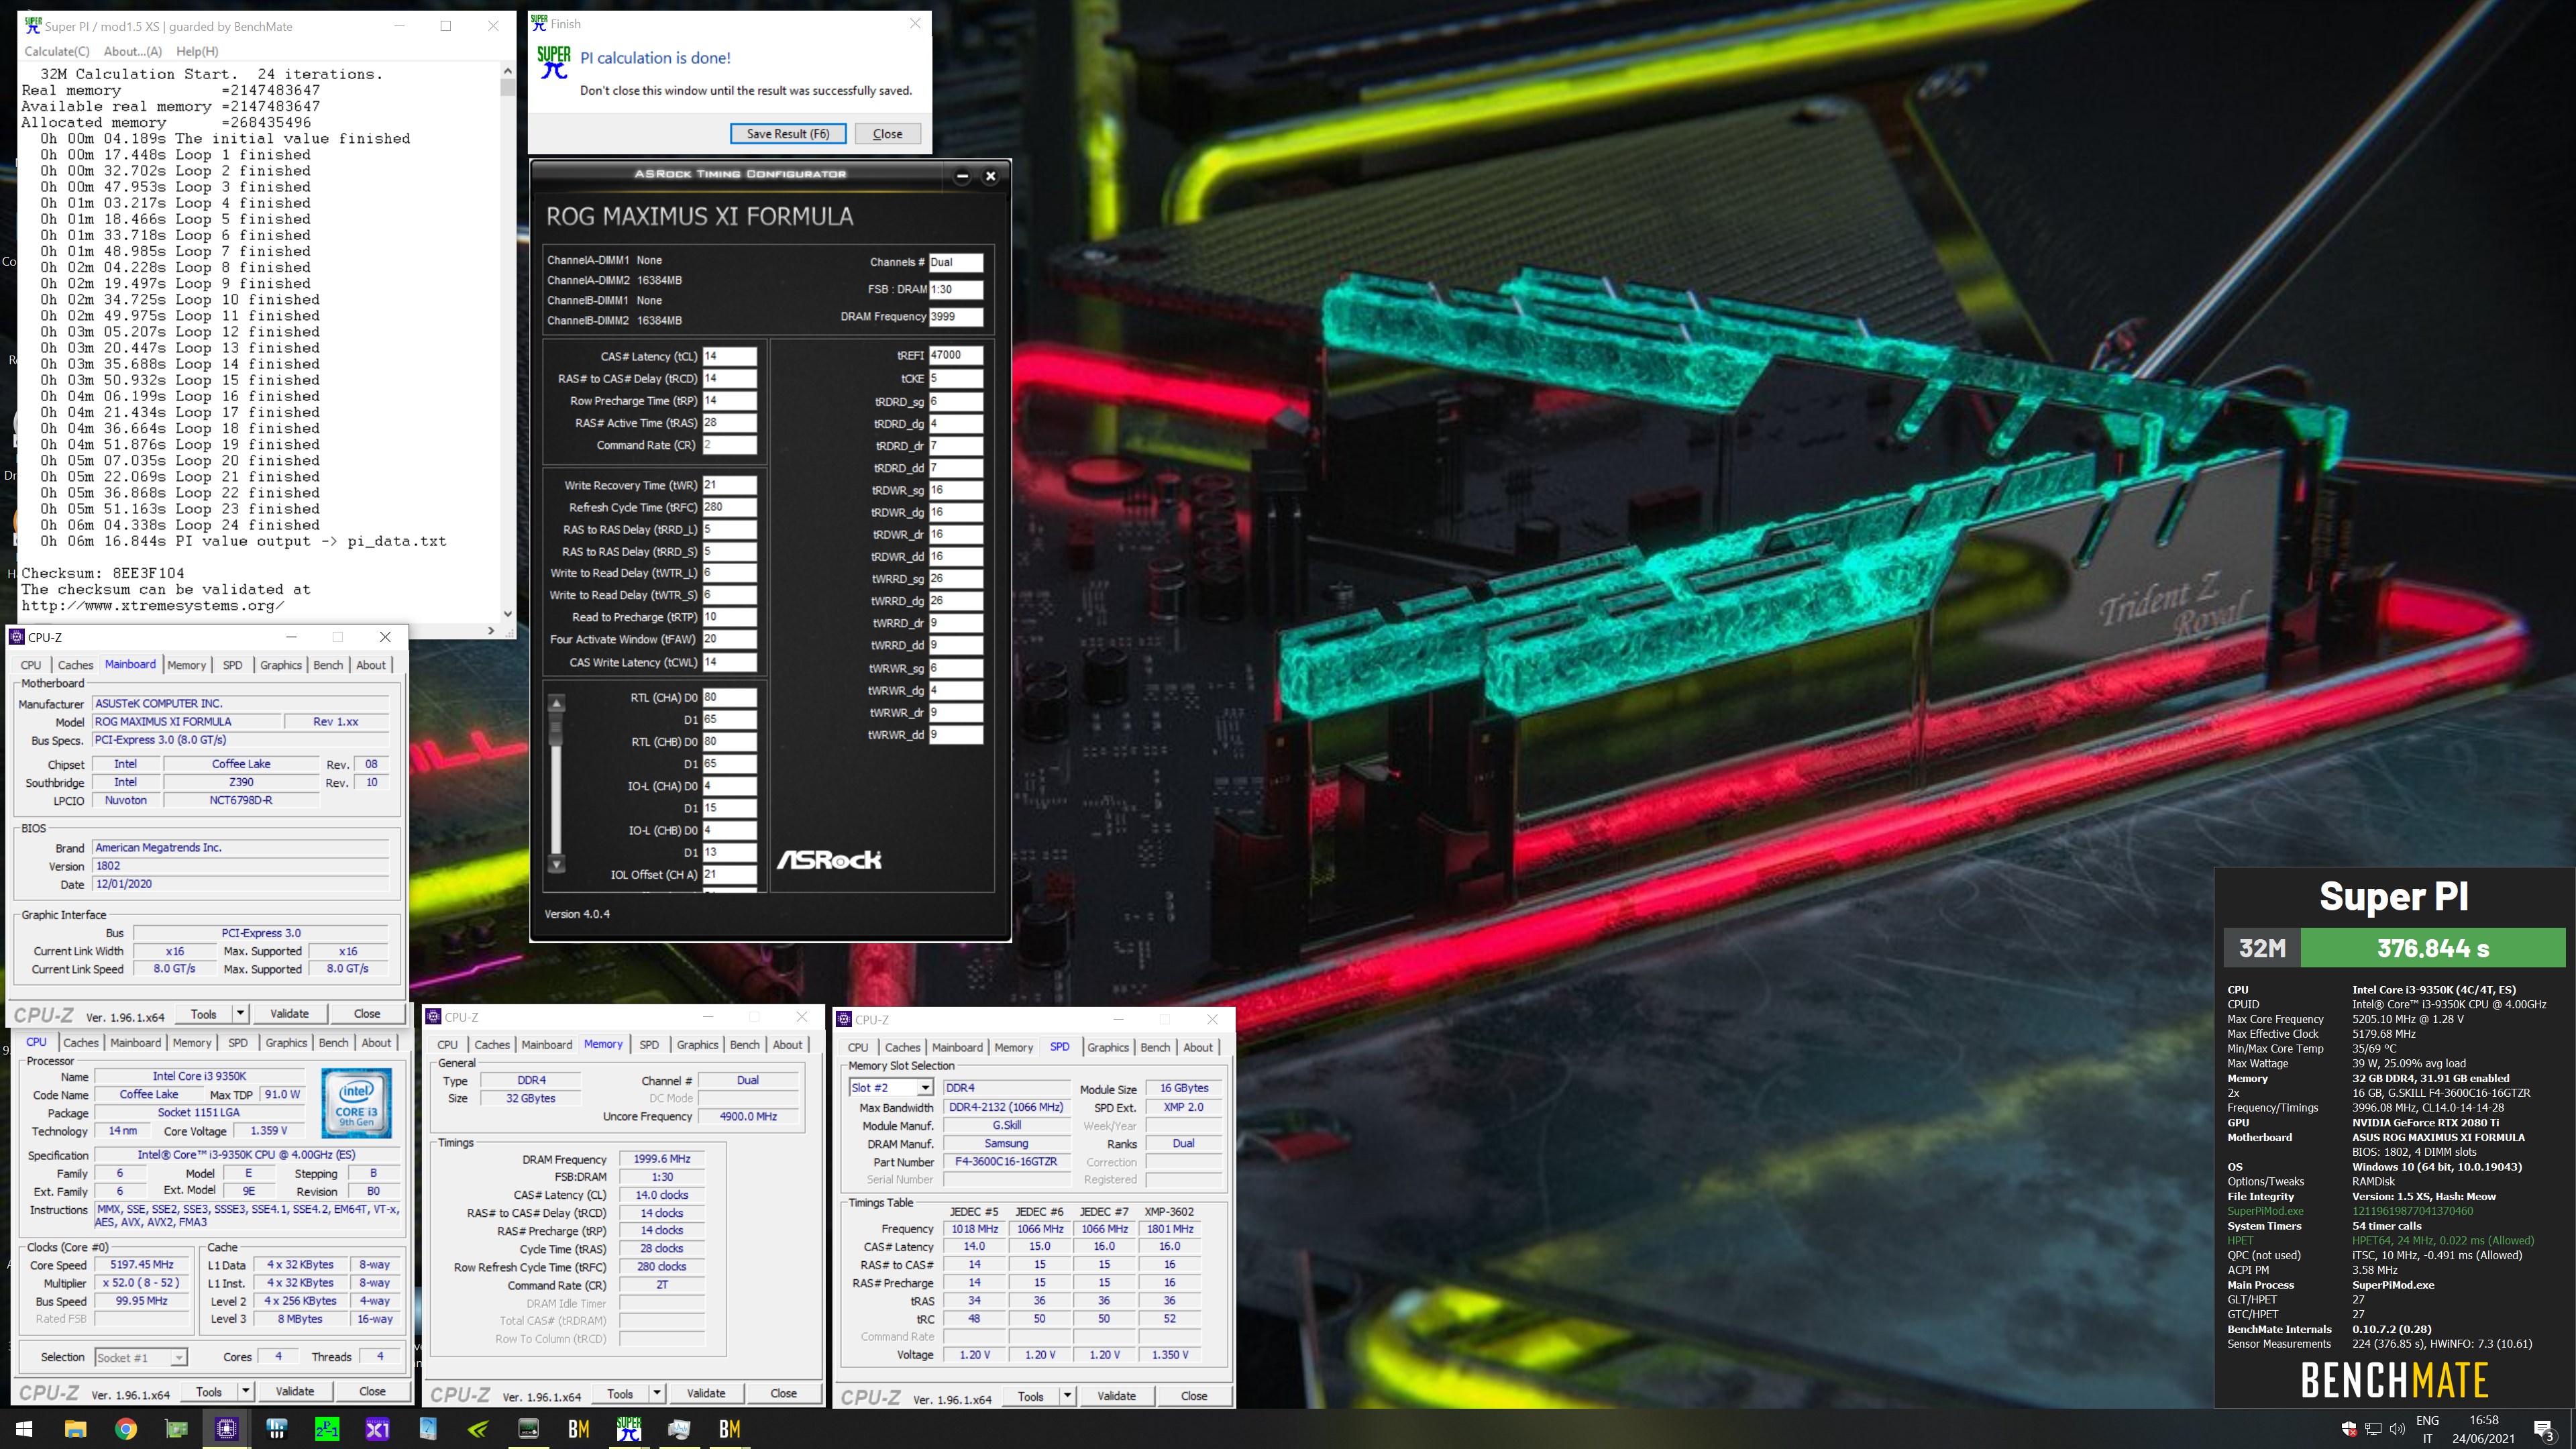Open the blue gauge taskbar icon
The width and height of the screenshot is (2576, 1449).
pos(428,1429)
